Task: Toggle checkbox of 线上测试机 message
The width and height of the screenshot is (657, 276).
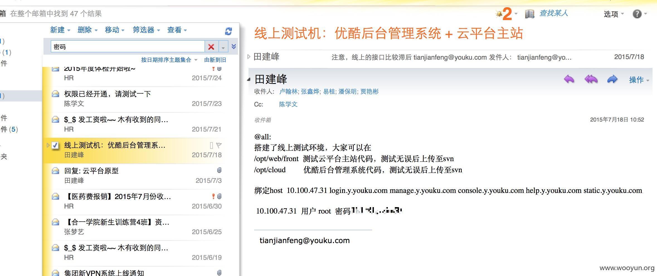Action: (55, 146)
